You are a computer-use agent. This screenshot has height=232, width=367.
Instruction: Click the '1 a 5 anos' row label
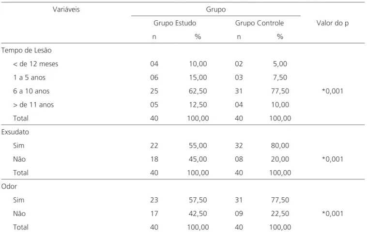point(29,77)
